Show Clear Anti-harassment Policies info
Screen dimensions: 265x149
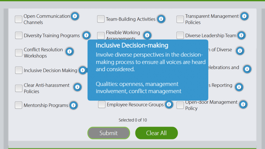point(77,87)
